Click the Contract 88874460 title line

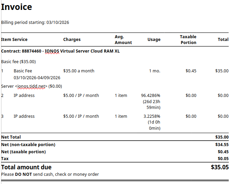point(60,51)
